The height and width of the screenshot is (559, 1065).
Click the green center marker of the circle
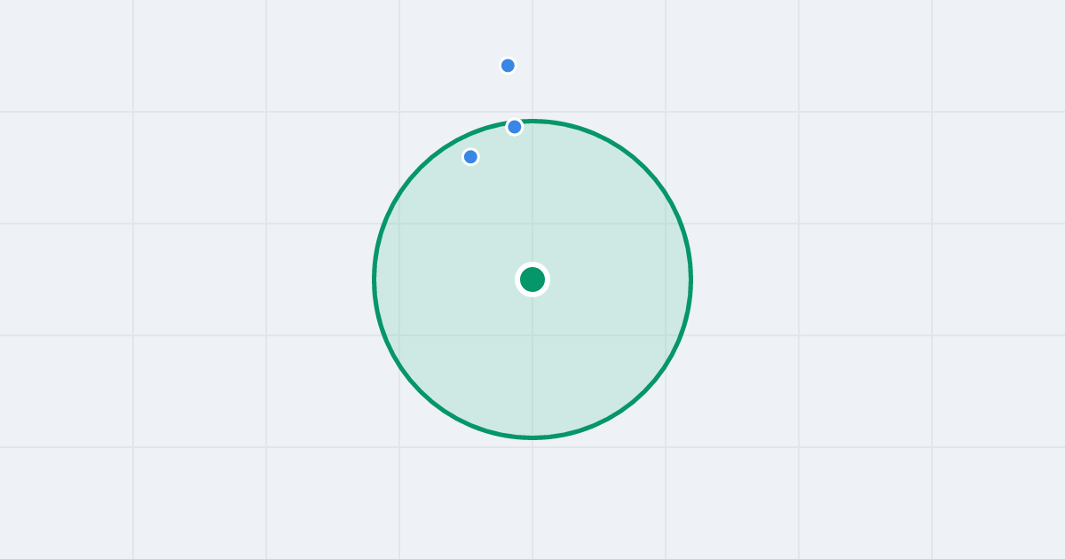(x=532, y=279)
